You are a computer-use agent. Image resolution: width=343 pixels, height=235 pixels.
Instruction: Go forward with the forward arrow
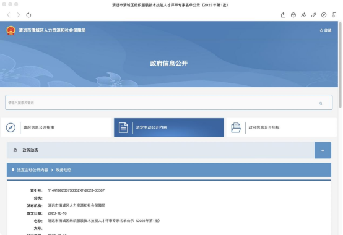[x=19, y=15]
